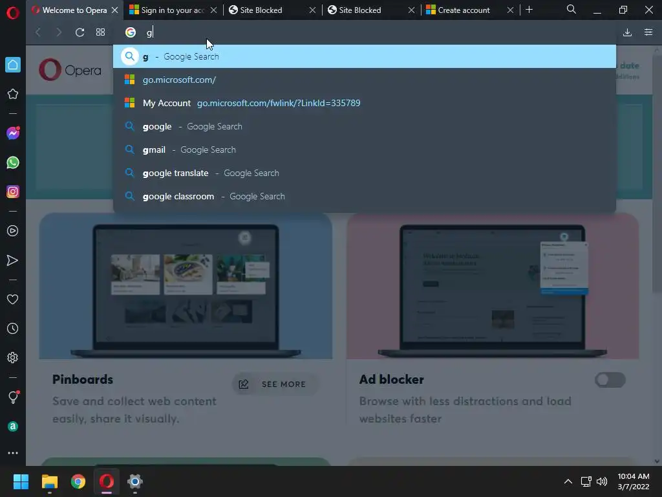Open sidebar setup three dots

[13, 452]
